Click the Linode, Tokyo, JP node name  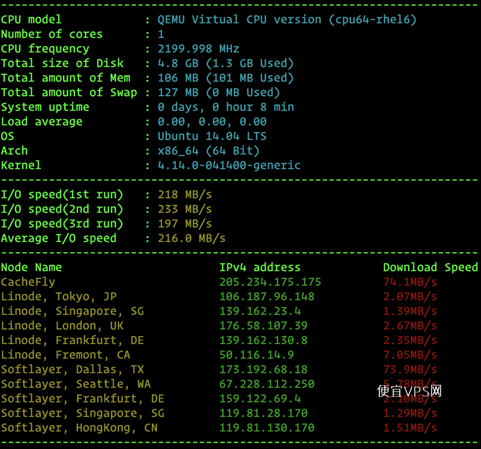(59, 297)
